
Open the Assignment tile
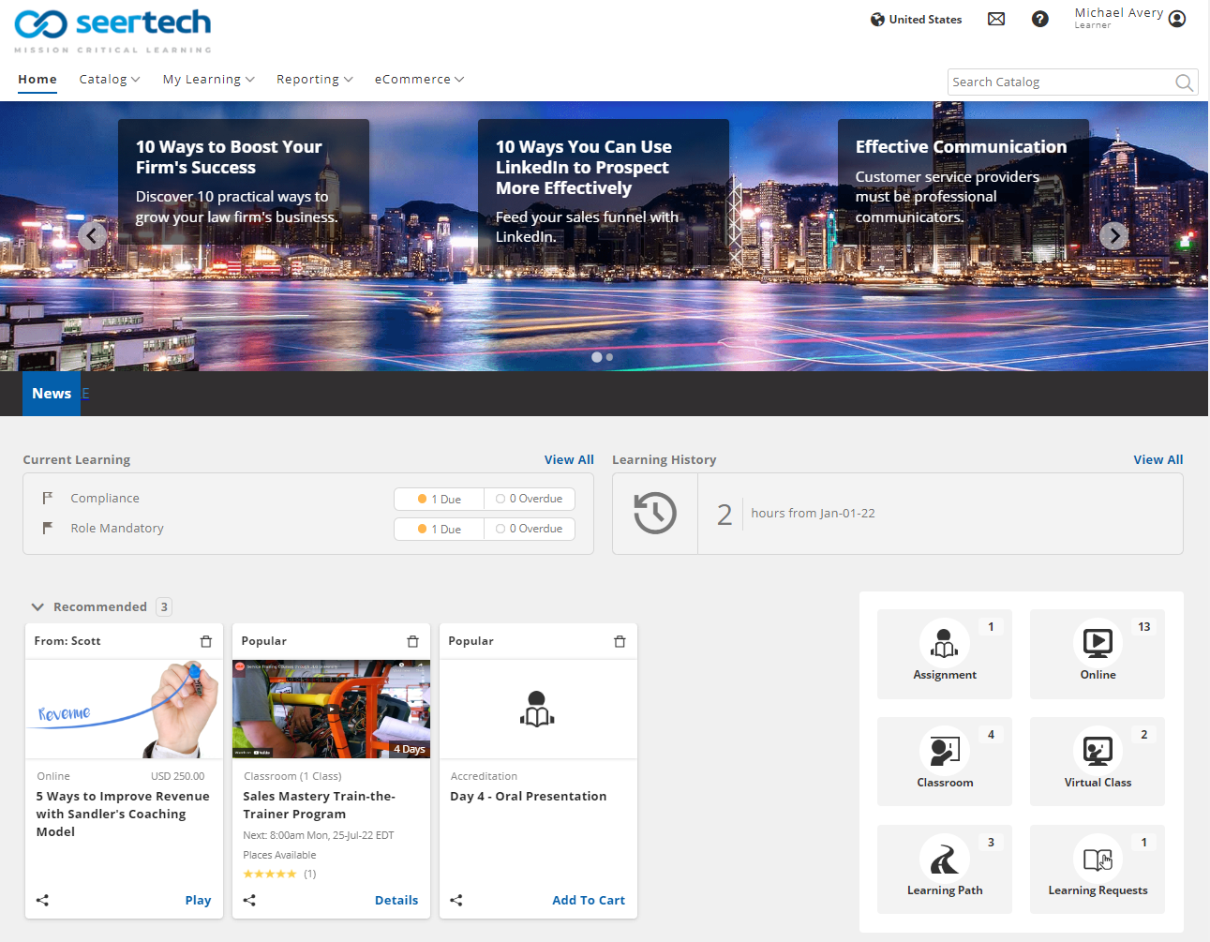[944, 653]
